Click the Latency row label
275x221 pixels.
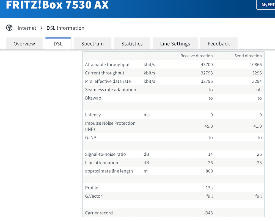click(x=93, y=115)
